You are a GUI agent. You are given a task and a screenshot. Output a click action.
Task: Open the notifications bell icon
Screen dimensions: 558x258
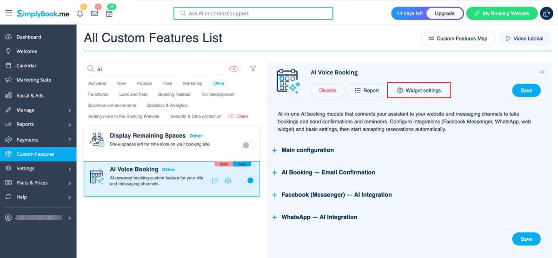coord(80,13)
